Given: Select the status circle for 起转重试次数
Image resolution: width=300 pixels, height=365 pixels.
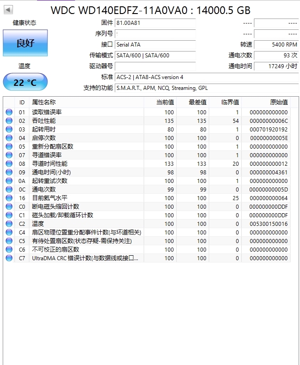Looking at the screenshot, I should (x=9, y=181).
